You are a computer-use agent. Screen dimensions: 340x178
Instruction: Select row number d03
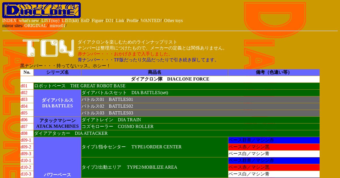27,99
